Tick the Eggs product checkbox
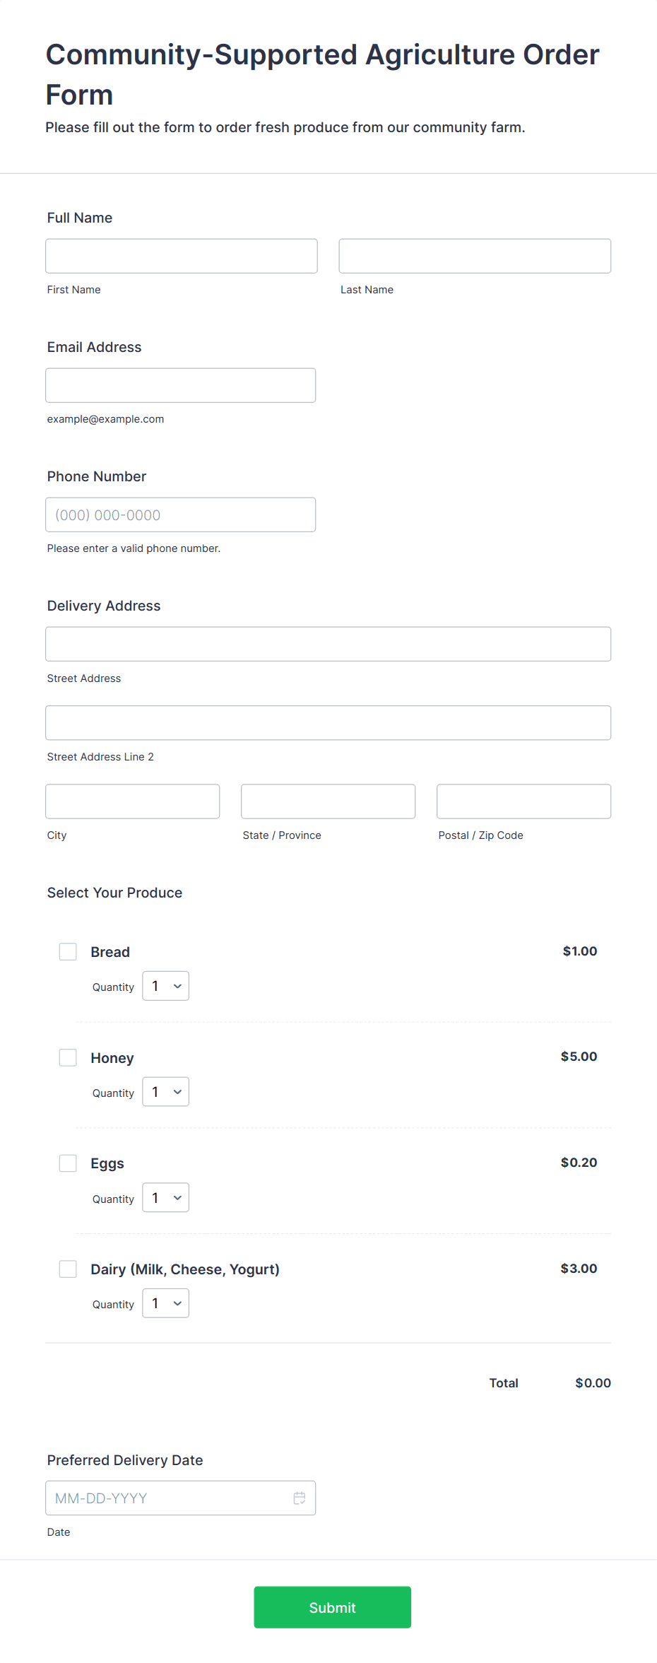Screen dimensions: 657x1663 pos(68,1163)
